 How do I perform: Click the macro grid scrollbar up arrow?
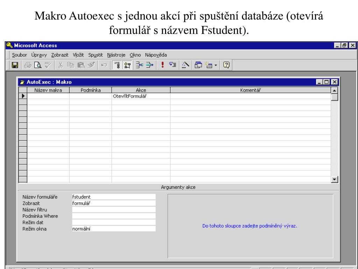[x=334, y=91]
